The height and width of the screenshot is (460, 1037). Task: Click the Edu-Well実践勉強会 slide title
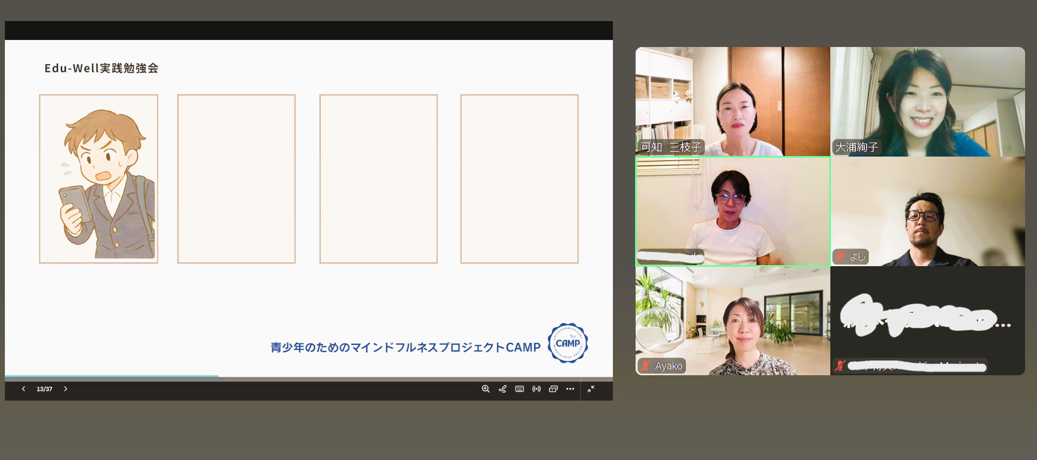pos(102,68)
